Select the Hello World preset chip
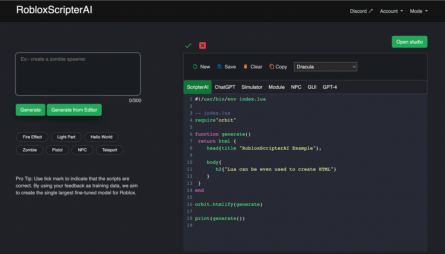Image resolution: width=445 pixels, height=254 pixels. tap(101, 137)
